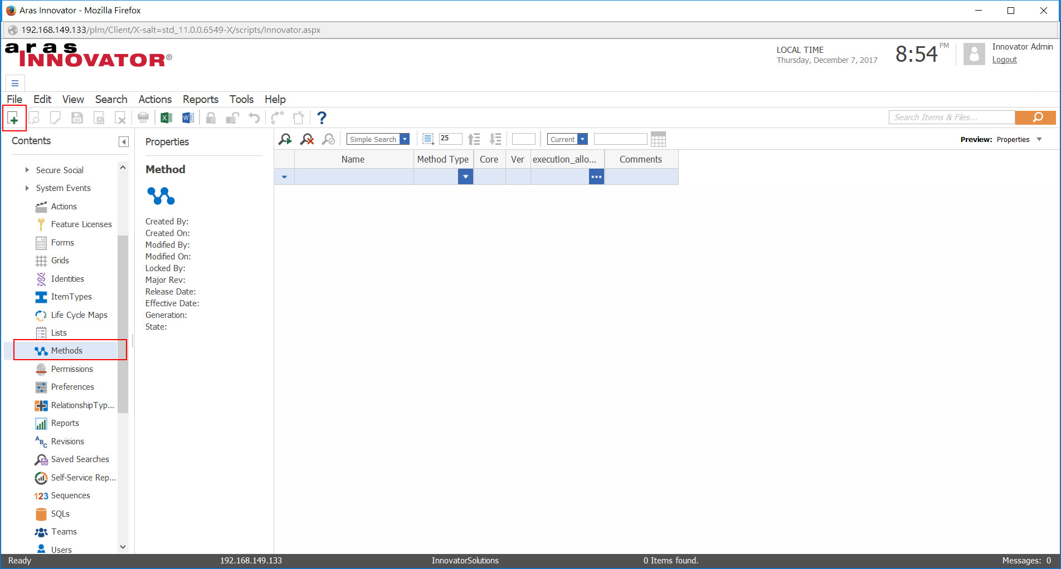Image resolution: width=1061 pixels, height=569 pixels.
Task: Open Permissions in Contents tree
Action: [72, 369]
